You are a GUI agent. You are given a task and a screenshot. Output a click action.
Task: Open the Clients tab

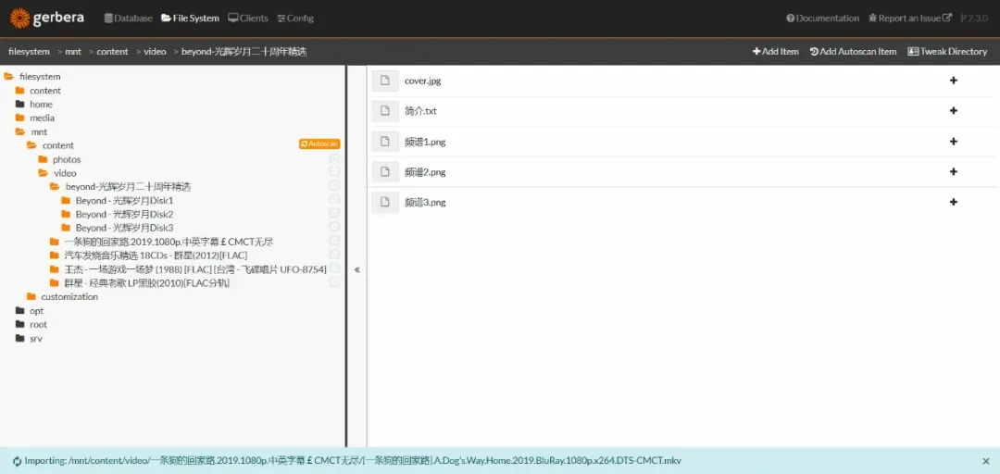click(x=248, y=18)
